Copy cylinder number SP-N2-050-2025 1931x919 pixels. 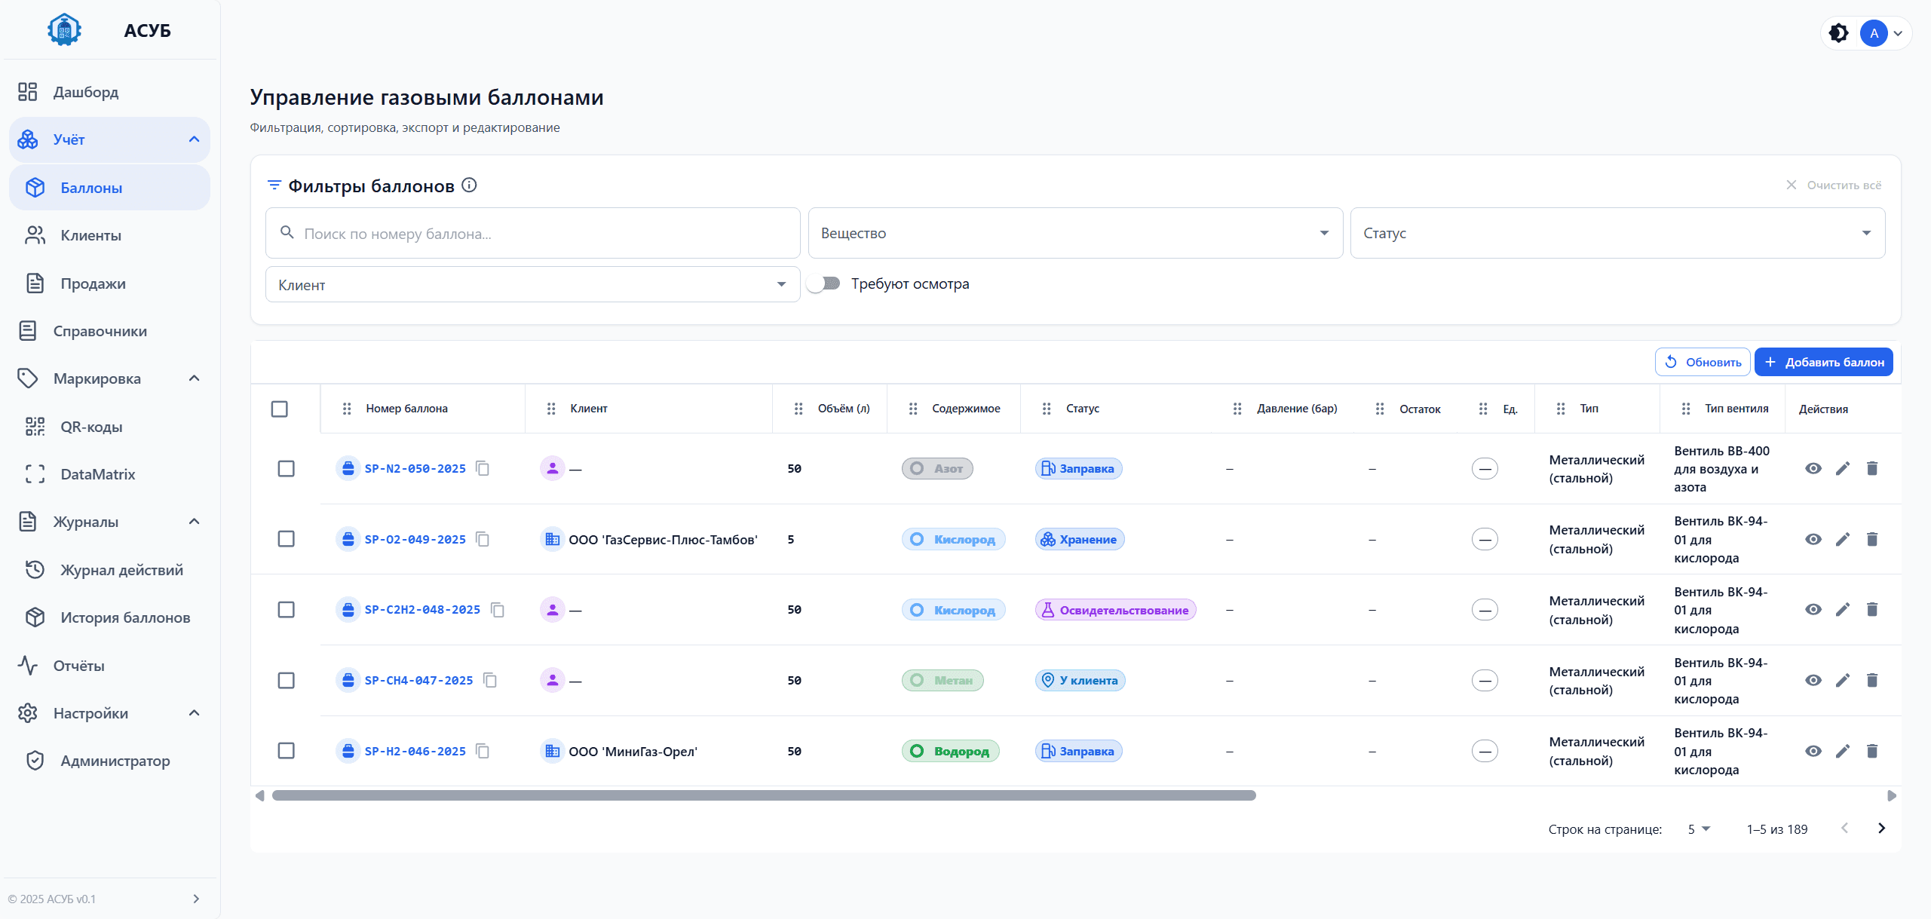point(483,469)
